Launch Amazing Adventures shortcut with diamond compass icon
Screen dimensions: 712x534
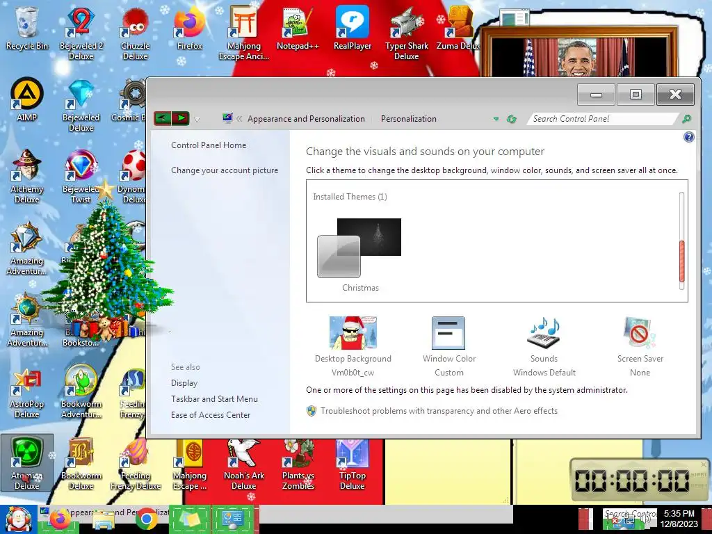(27, 248)
